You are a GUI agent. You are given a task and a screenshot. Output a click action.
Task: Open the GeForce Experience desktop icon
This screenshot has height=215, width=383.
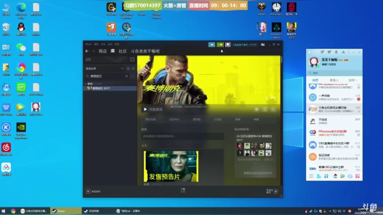(21, 130)
